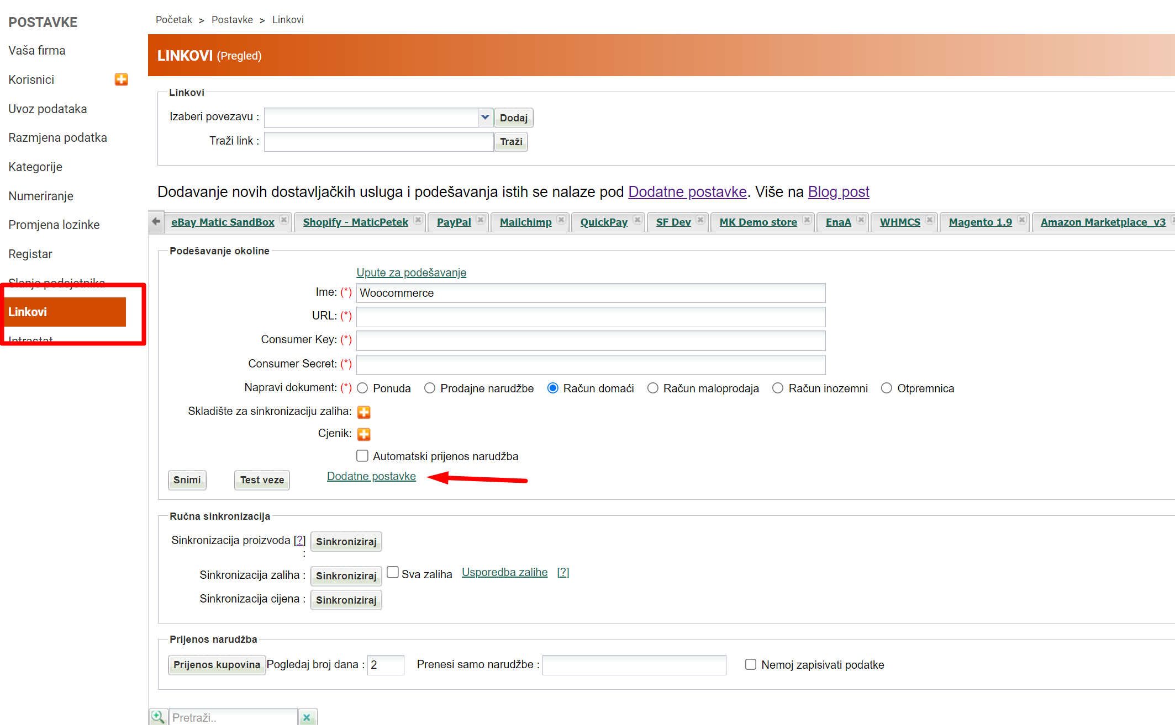The height and width of the screenshot is (725, 1175).
Task: Enable Automatski prijenos narudžba checkbox
Action: click(x=362, y=456)
